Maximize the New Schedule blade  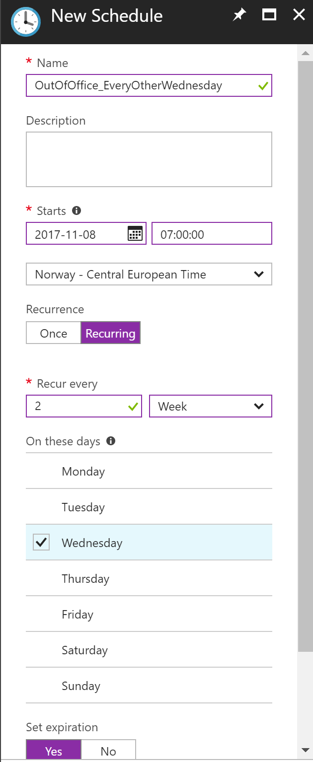pyautogui.click(x=269, y=15)
